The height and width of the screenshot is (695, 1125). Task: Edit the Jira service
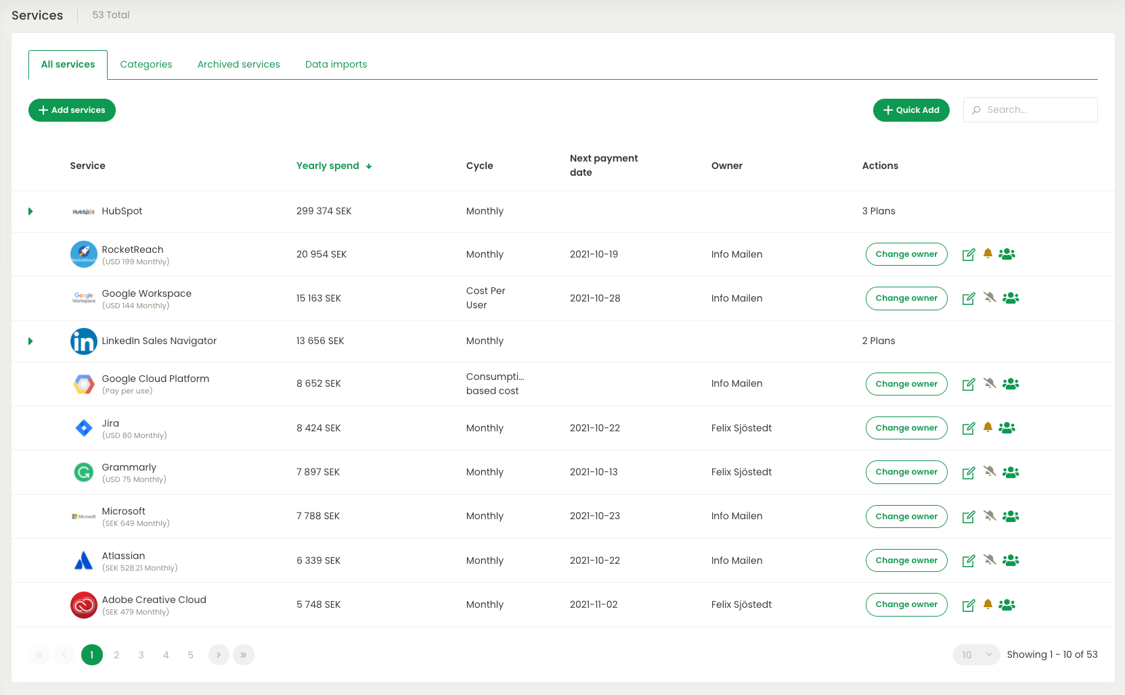coord(969,428)
